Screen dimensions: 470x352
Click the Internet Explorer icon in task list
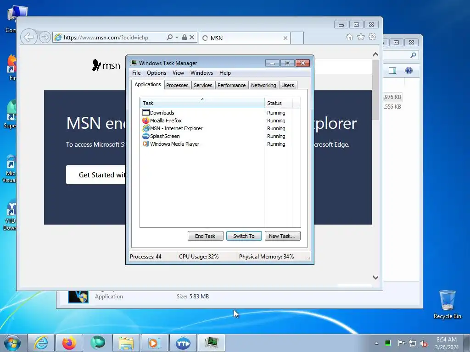[145, 128]
